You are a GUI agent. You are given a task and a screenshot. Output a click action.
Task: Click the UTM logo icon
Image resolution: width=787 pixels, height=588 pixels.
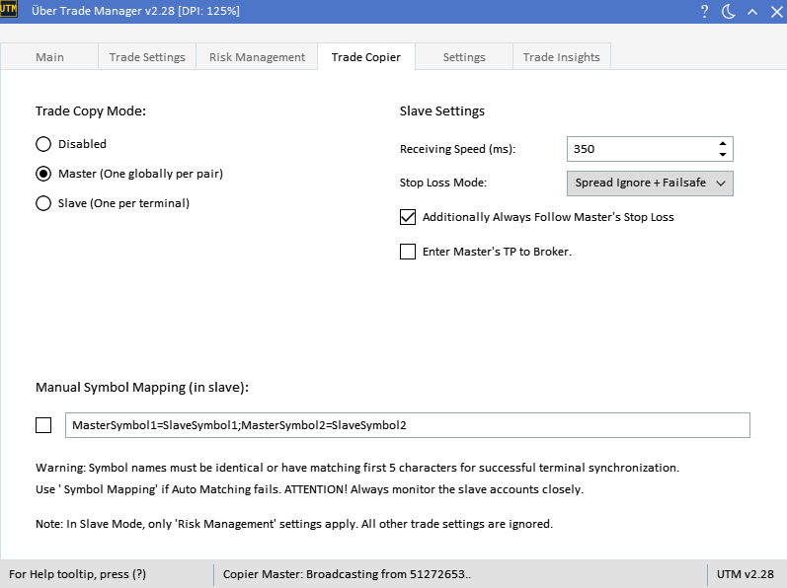(9, 11)
